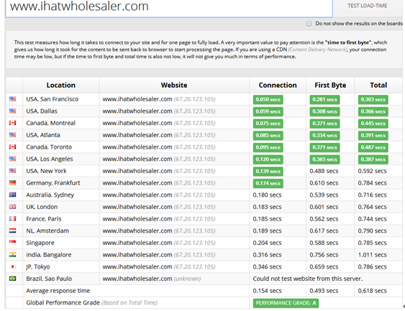
Task: Click 'Average response time' label
Action: [x=58, y=291]
